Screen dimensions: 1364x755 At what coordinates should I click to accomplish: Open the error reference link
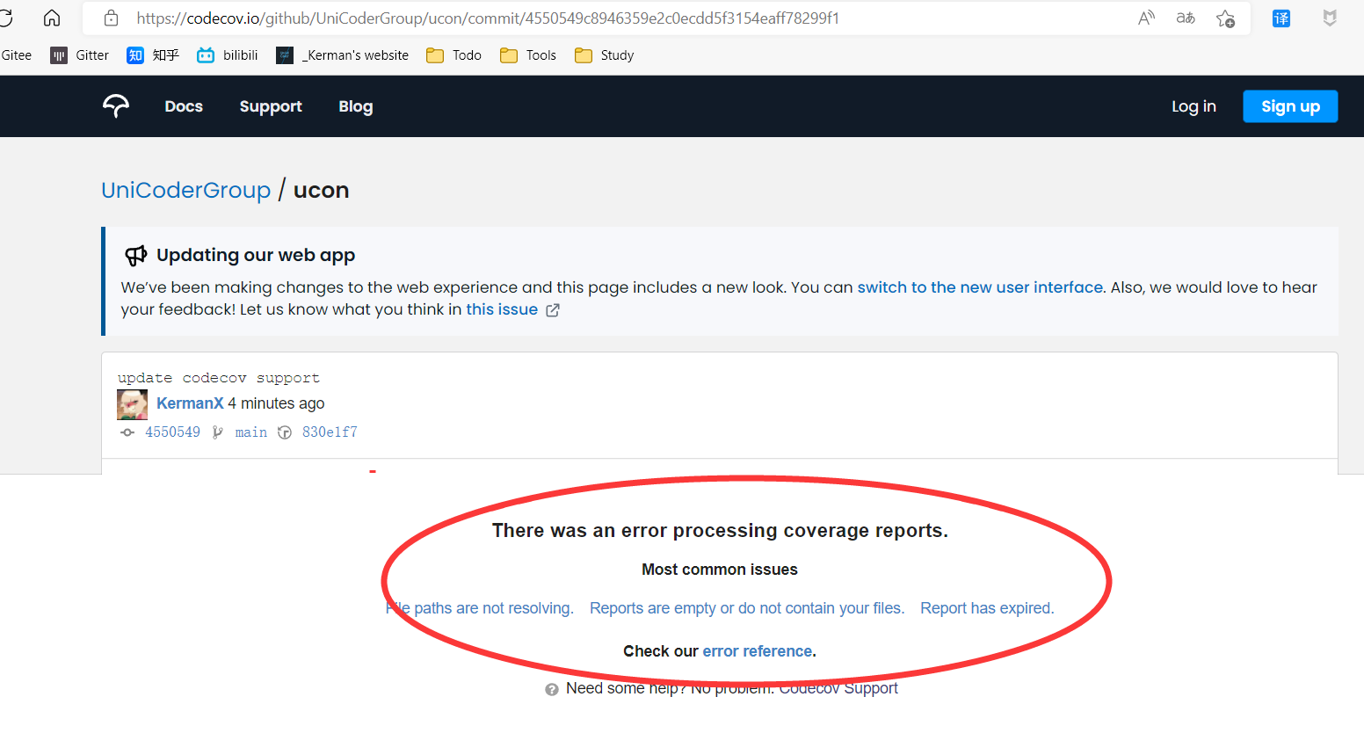[x=757, y=650]
